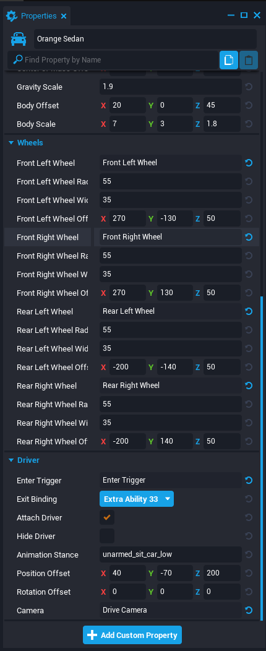Click the properties panel vertical scrollbar
The image size is (266, 651).
261,457
